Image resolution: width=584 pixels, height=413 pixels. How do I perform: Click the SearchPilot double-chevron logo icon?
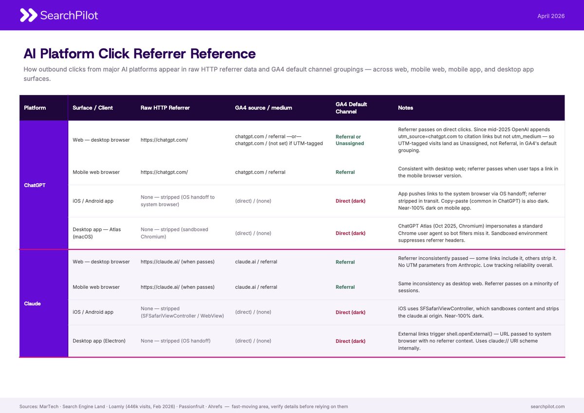(x=29, y=15)
